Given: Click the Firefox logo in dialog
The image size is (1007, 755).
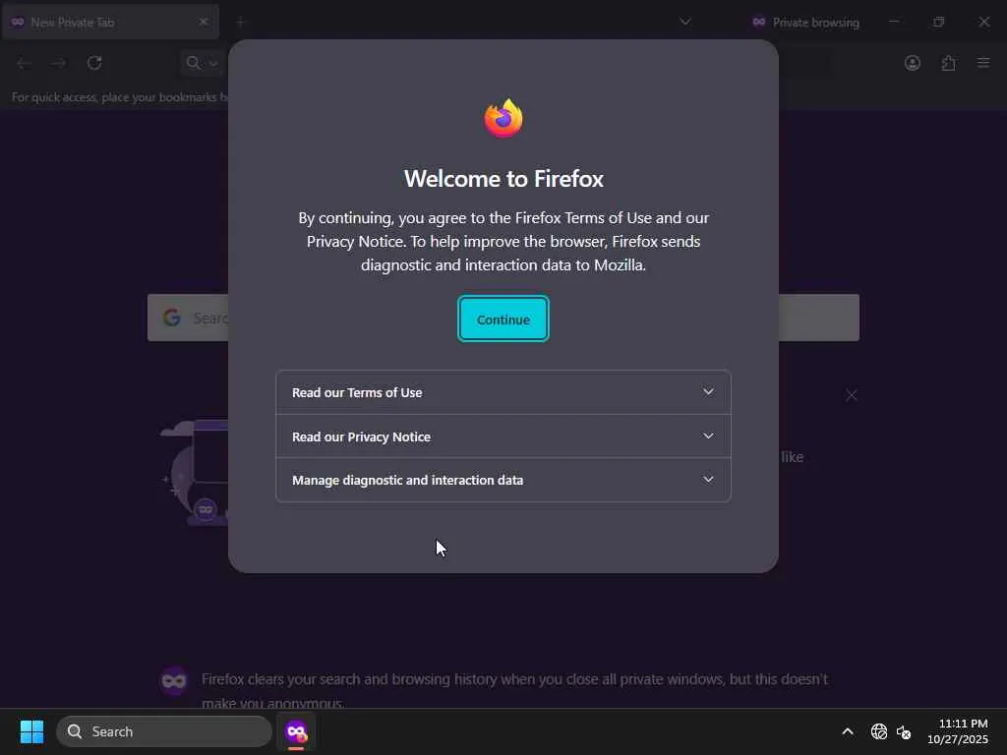Looking at the screenshot, I should pos(503,118).
